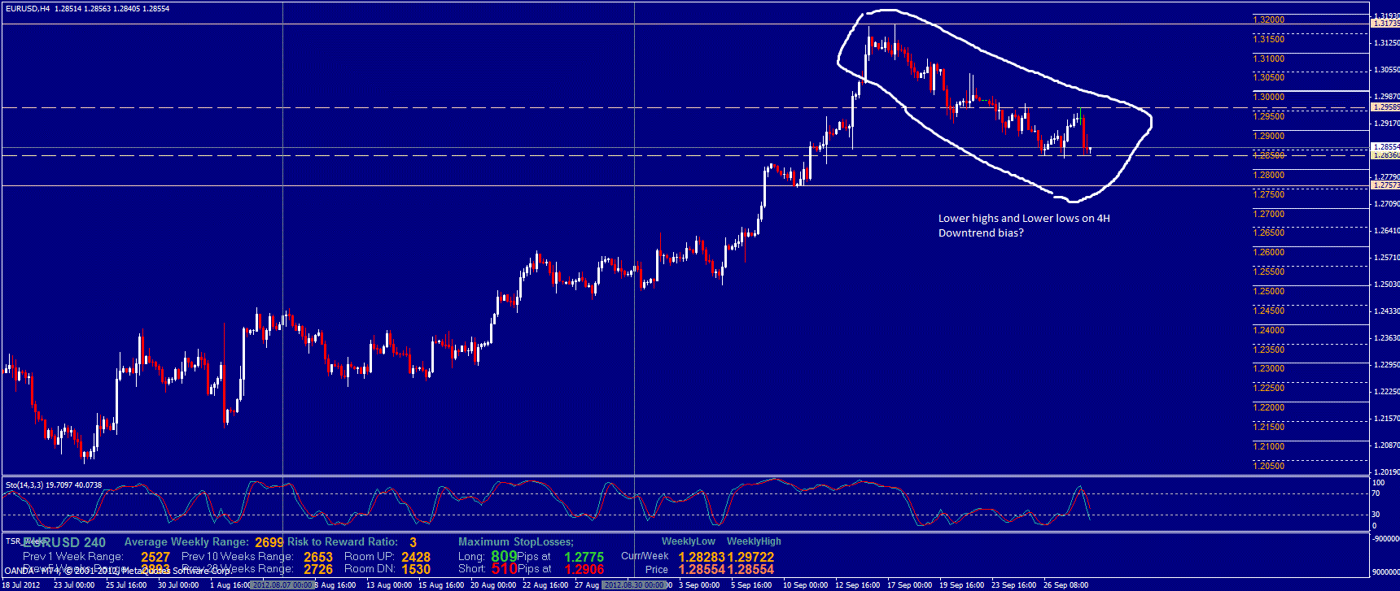Image resolution: width=1400 pixels, height=591 pixels.
Task: Click the highlighted 2012.08.07 00:00 date marker
Action: [x=282, y=584]
